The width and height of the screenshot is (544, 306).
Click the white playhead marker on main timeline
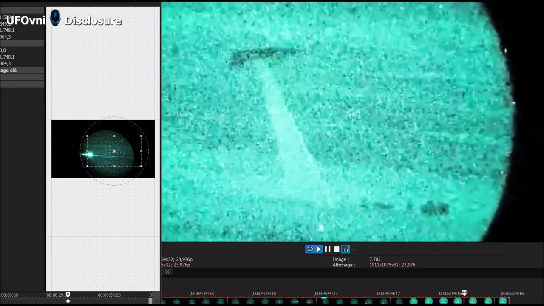tap(464, 293)
